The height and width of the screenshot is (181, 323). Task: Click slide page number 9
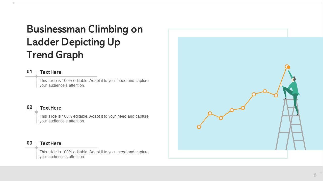coord(315,175)
